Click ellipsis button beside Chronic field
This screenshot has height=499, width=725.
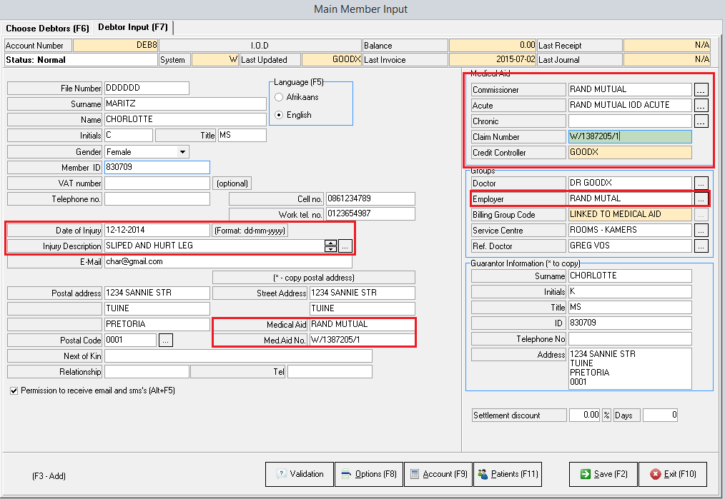tap(701, 121)
